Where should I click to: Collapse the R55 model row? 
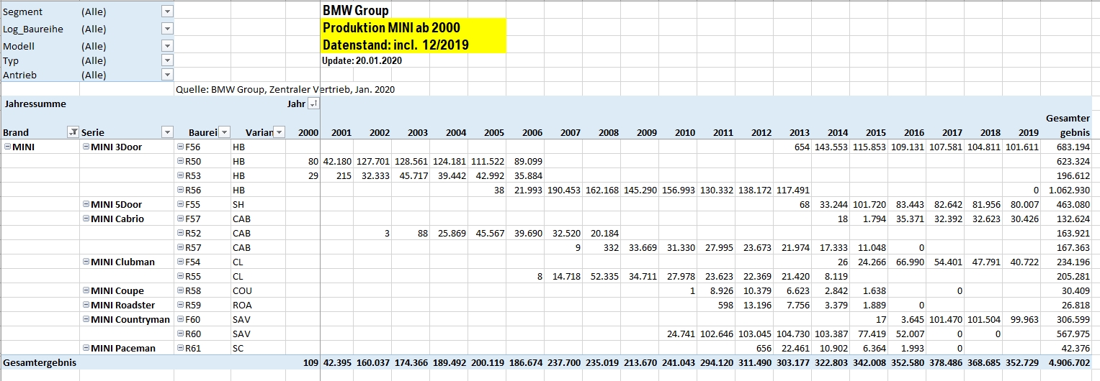[180, 276]
